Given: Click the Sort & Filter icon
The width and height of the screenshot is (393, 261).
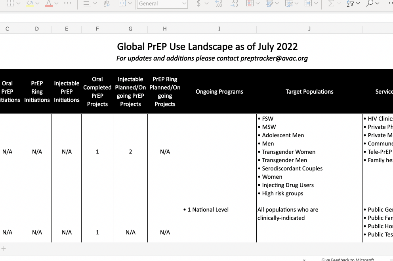Looking at the screenshot, I should tap(350, 3).
